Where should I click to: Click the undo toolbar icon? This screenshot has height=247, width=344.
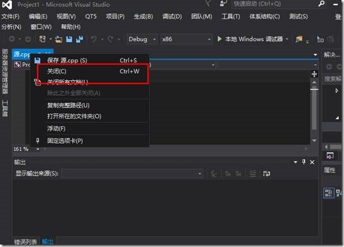(x=94, y=39)
